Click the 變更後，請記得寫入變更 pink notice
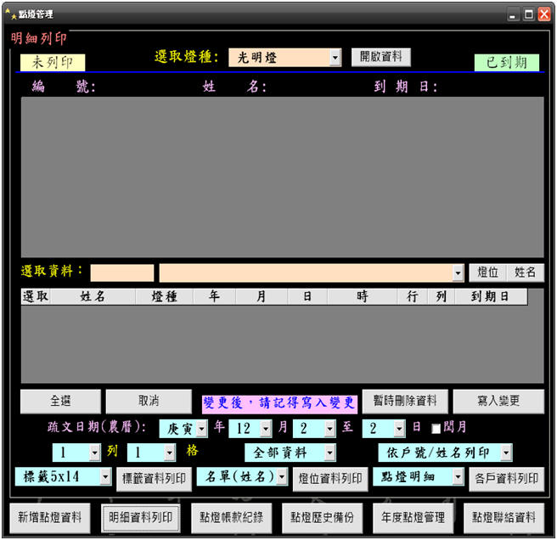 click(x=279, y=403)
